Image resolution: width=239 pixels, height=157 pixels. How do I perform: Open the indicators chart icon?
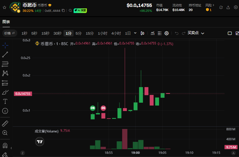click(x=153, y=33)
